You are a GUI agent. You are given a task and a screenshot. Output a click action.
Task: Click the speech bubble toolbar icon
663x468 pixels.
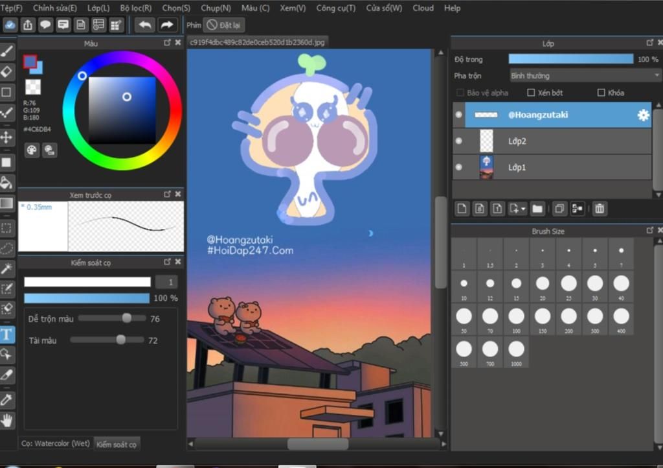(45, 25)
